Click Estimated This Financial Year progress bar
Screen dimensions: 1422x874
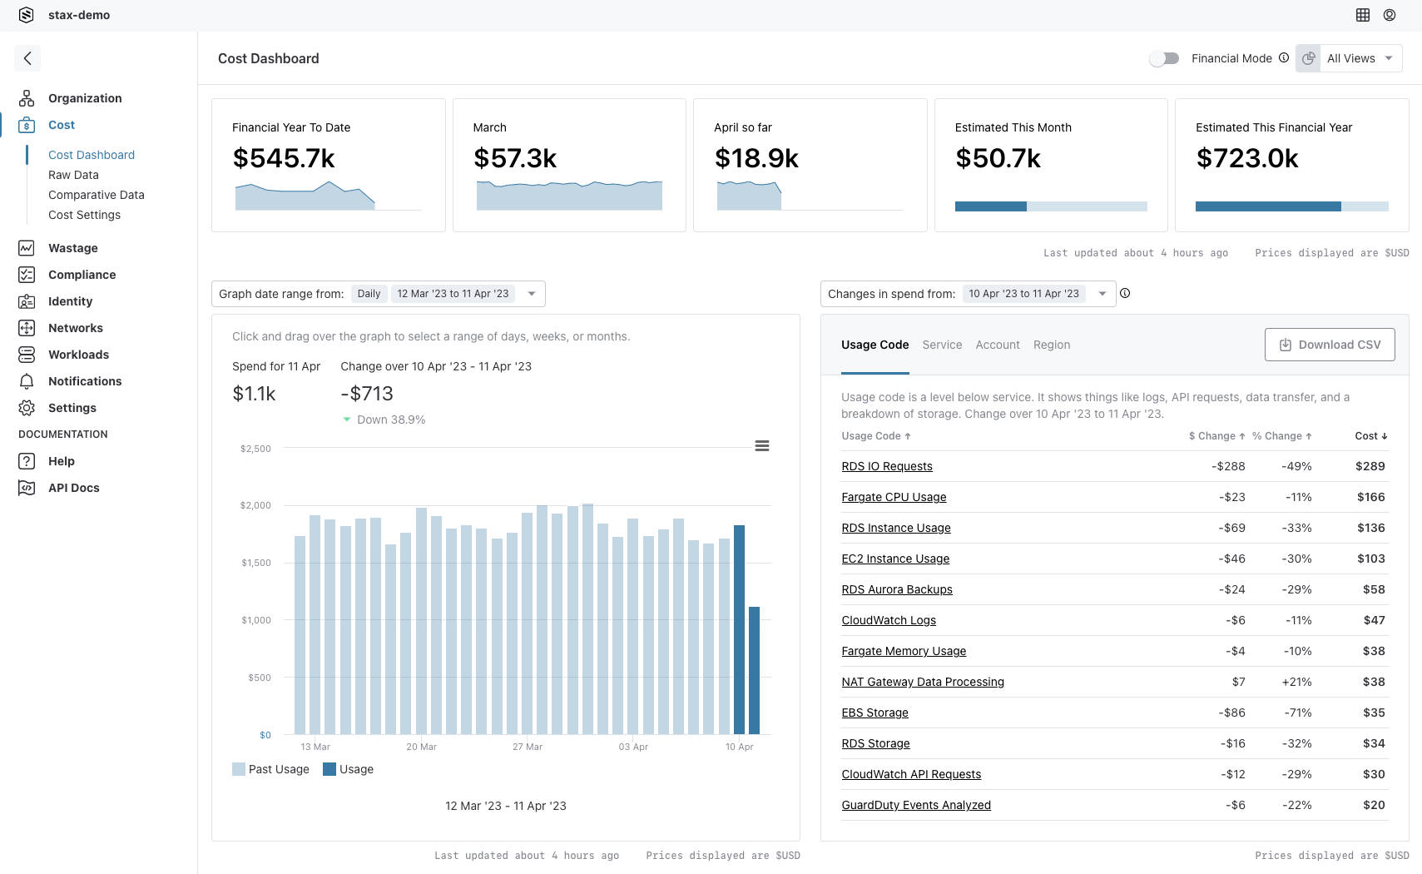tap(1292, 206)
